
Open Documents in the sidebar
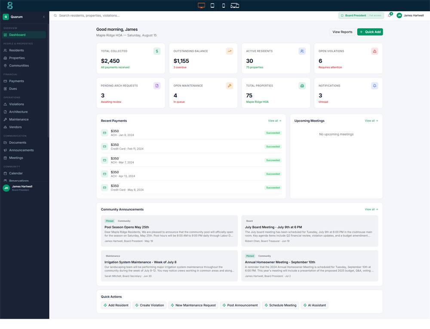point(24,143)
